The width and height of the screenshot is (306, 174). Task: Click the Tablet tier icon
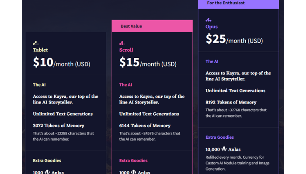pos(36,43)
